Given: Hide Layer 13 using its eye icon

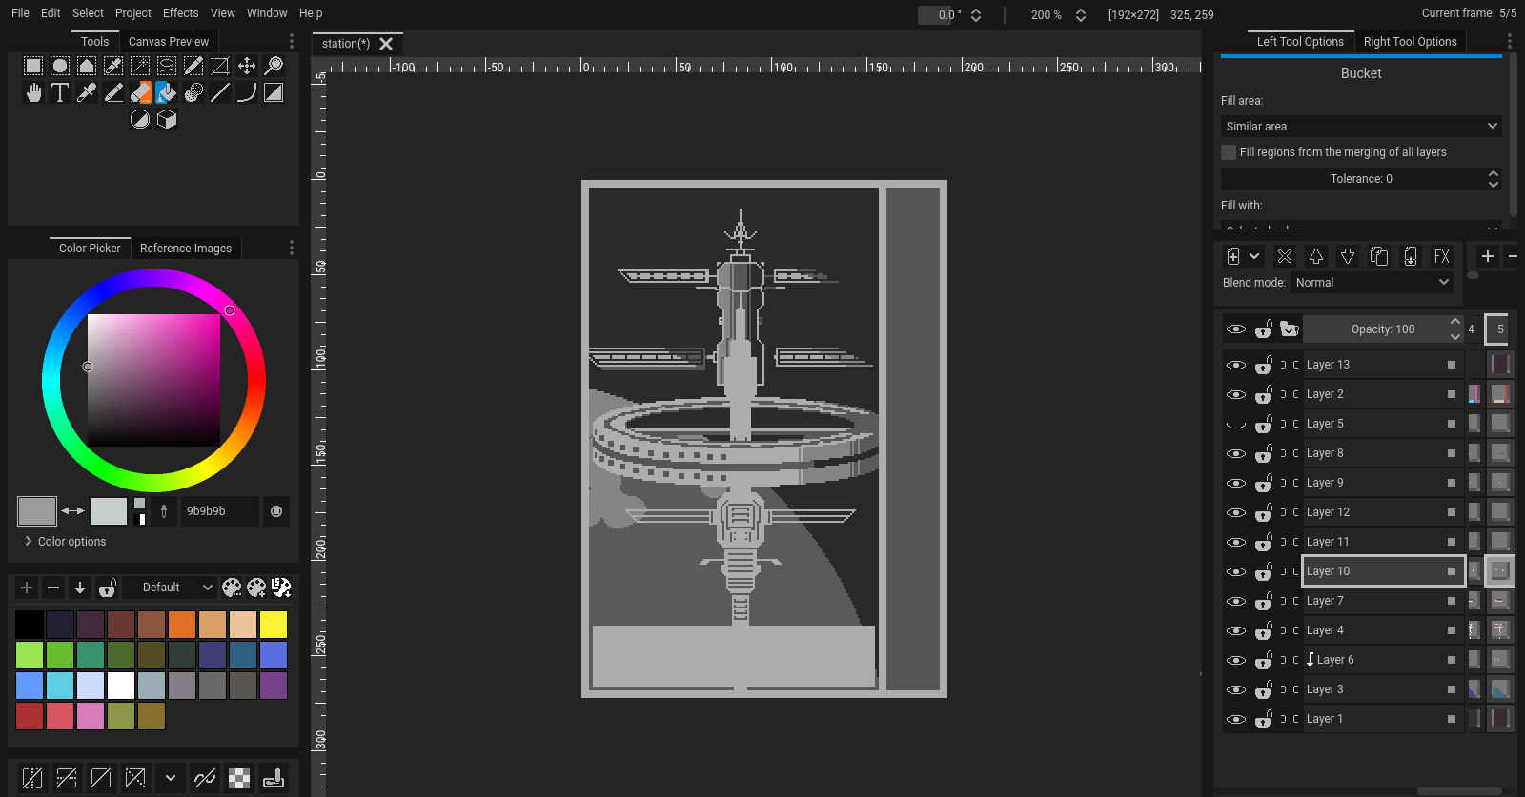Looking at the screenshot, I should (x=1236, y=365).
